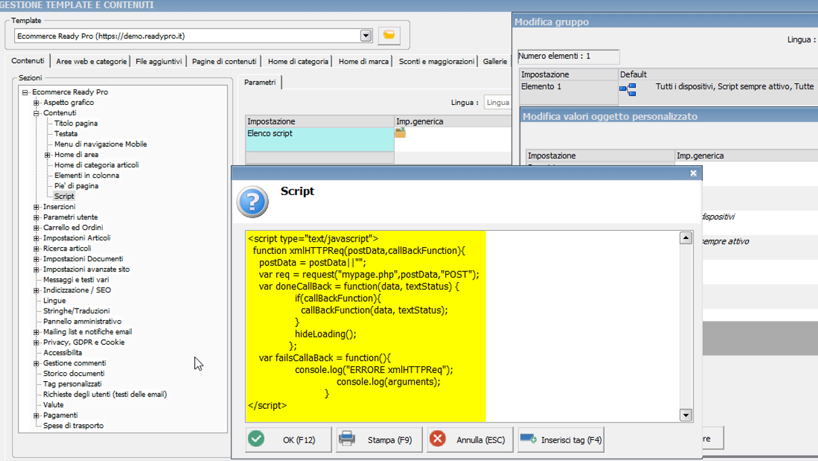818x461 pixels.
Task: Click the question mark icon in Script dialog
Action: point(250,201)
